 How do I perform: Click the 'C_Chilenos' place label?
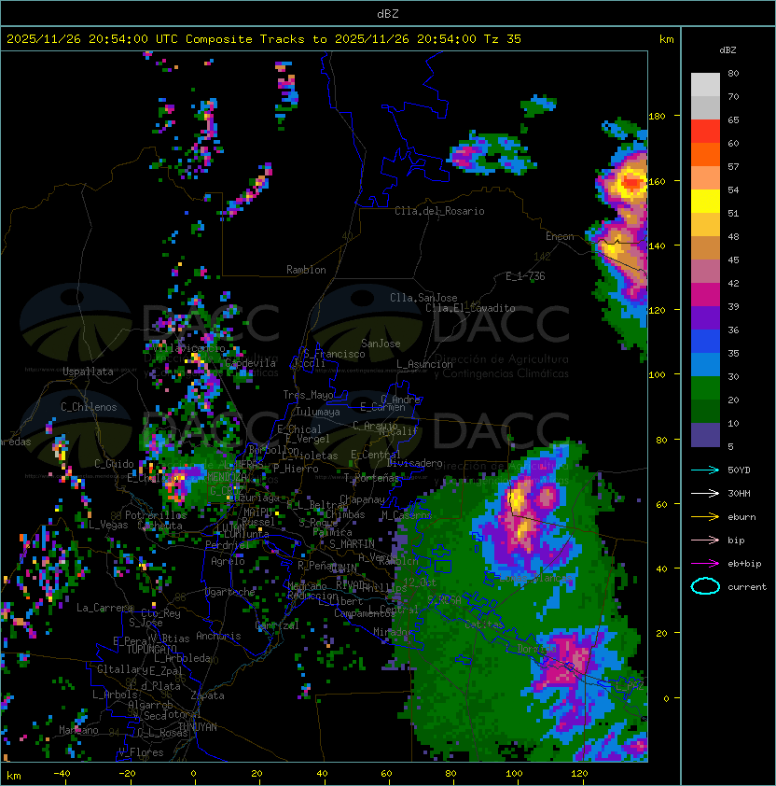[89, 407]
